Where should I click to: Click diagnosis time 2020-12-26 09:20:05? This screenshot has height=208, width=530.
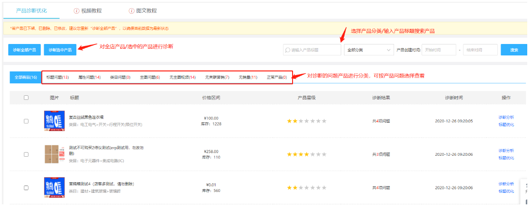[x=454, y=121]
